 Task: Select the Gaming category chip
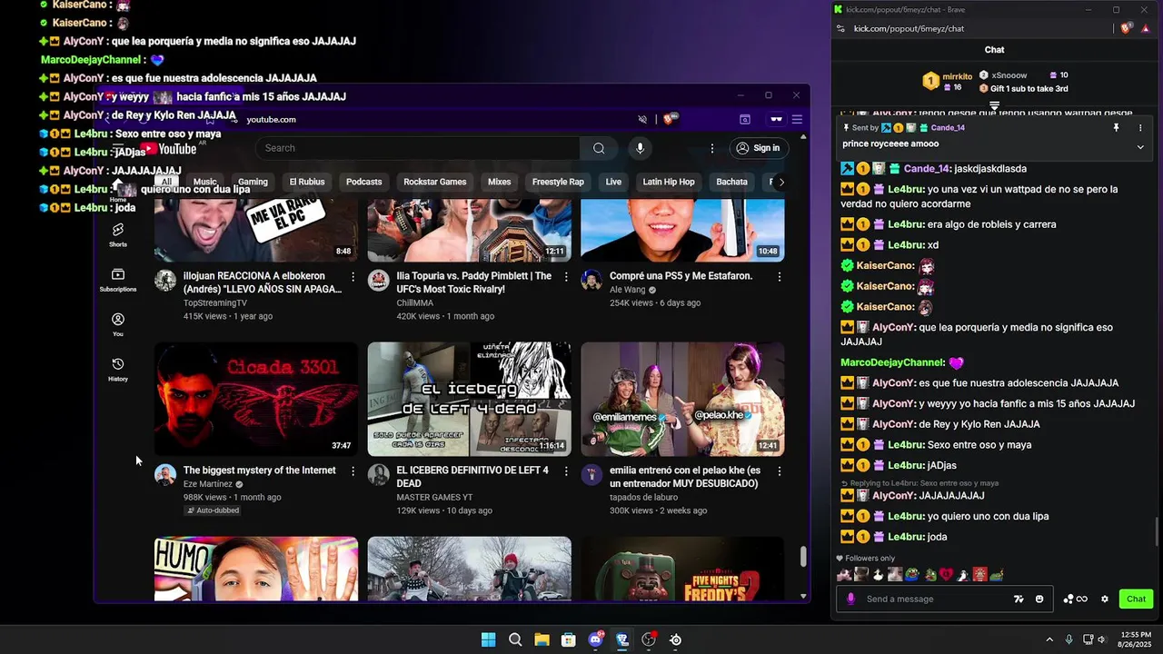pos(253,182)
